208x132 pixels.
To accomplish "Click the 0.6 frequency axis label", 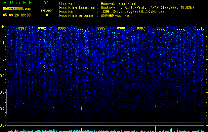I will point(3,125).
